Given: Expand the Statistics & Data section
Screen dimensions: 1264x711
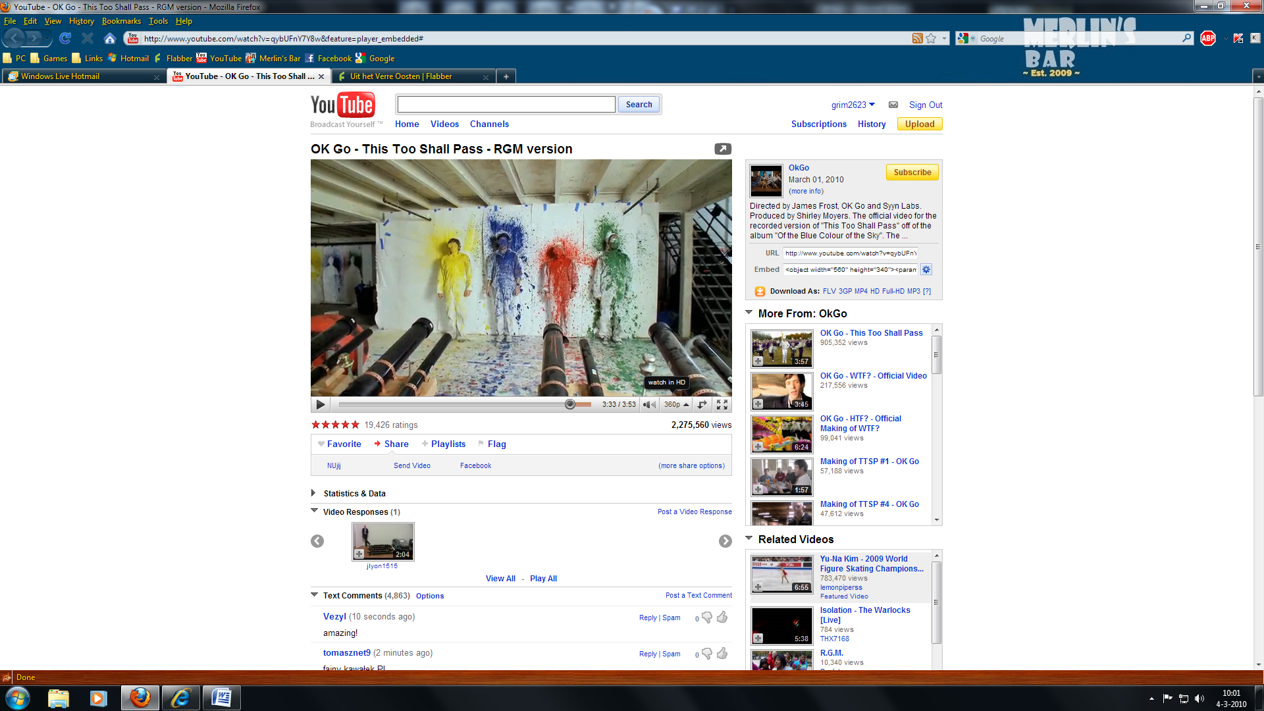Looking at the screenshot, I should [x=313, y=493].
